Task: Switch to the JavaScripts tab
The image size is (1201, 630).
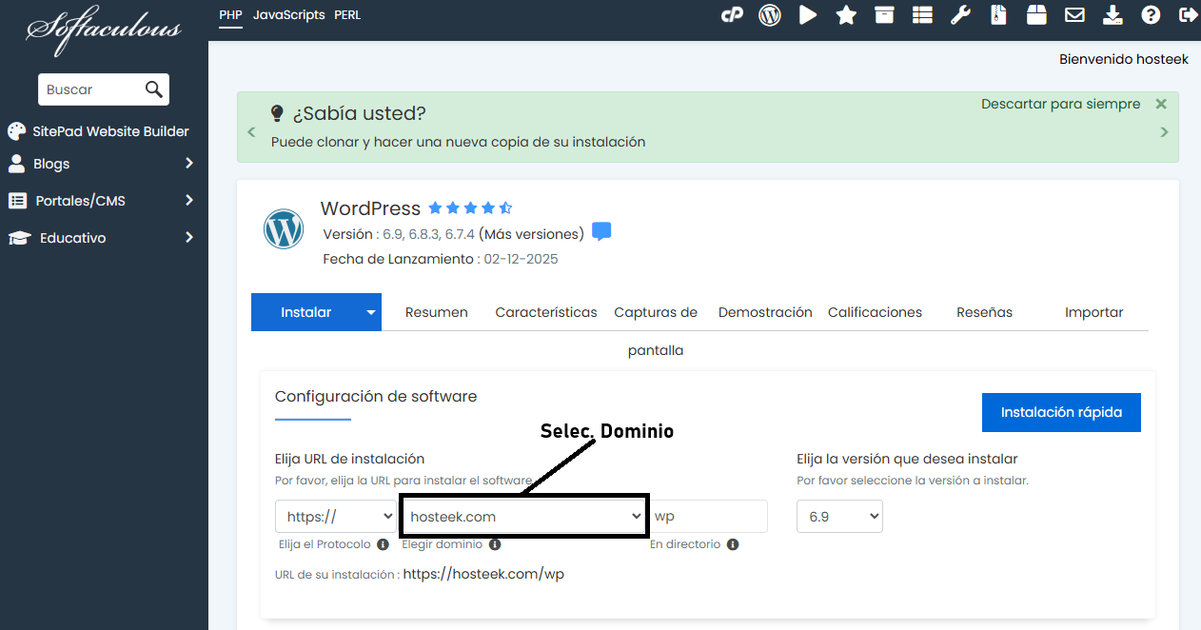Action: [x=288, y=15]
